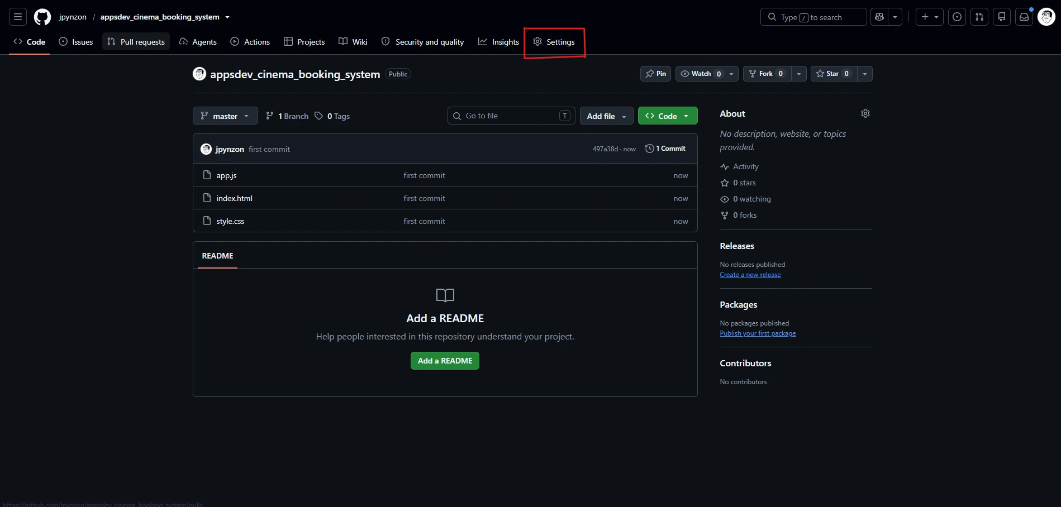This screenshot has width=1061, height=507.
Task: Expand the Fork options dropdown arrow
Action: [799, 74]
